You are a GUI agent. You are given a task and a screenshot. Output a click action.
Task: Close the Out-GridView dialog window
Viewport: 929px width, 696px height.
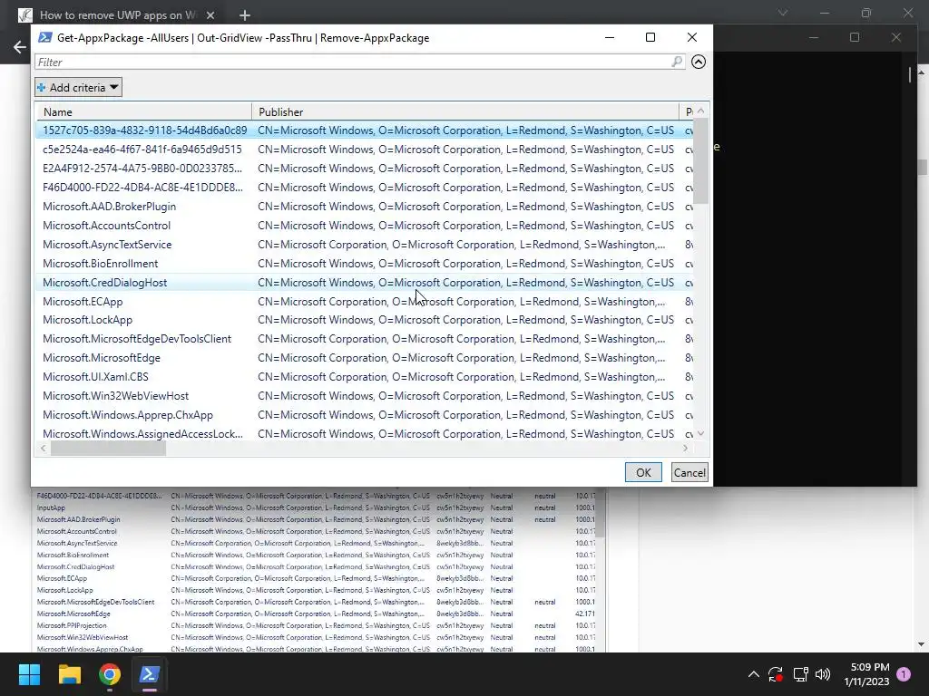[x=691, y=37]
